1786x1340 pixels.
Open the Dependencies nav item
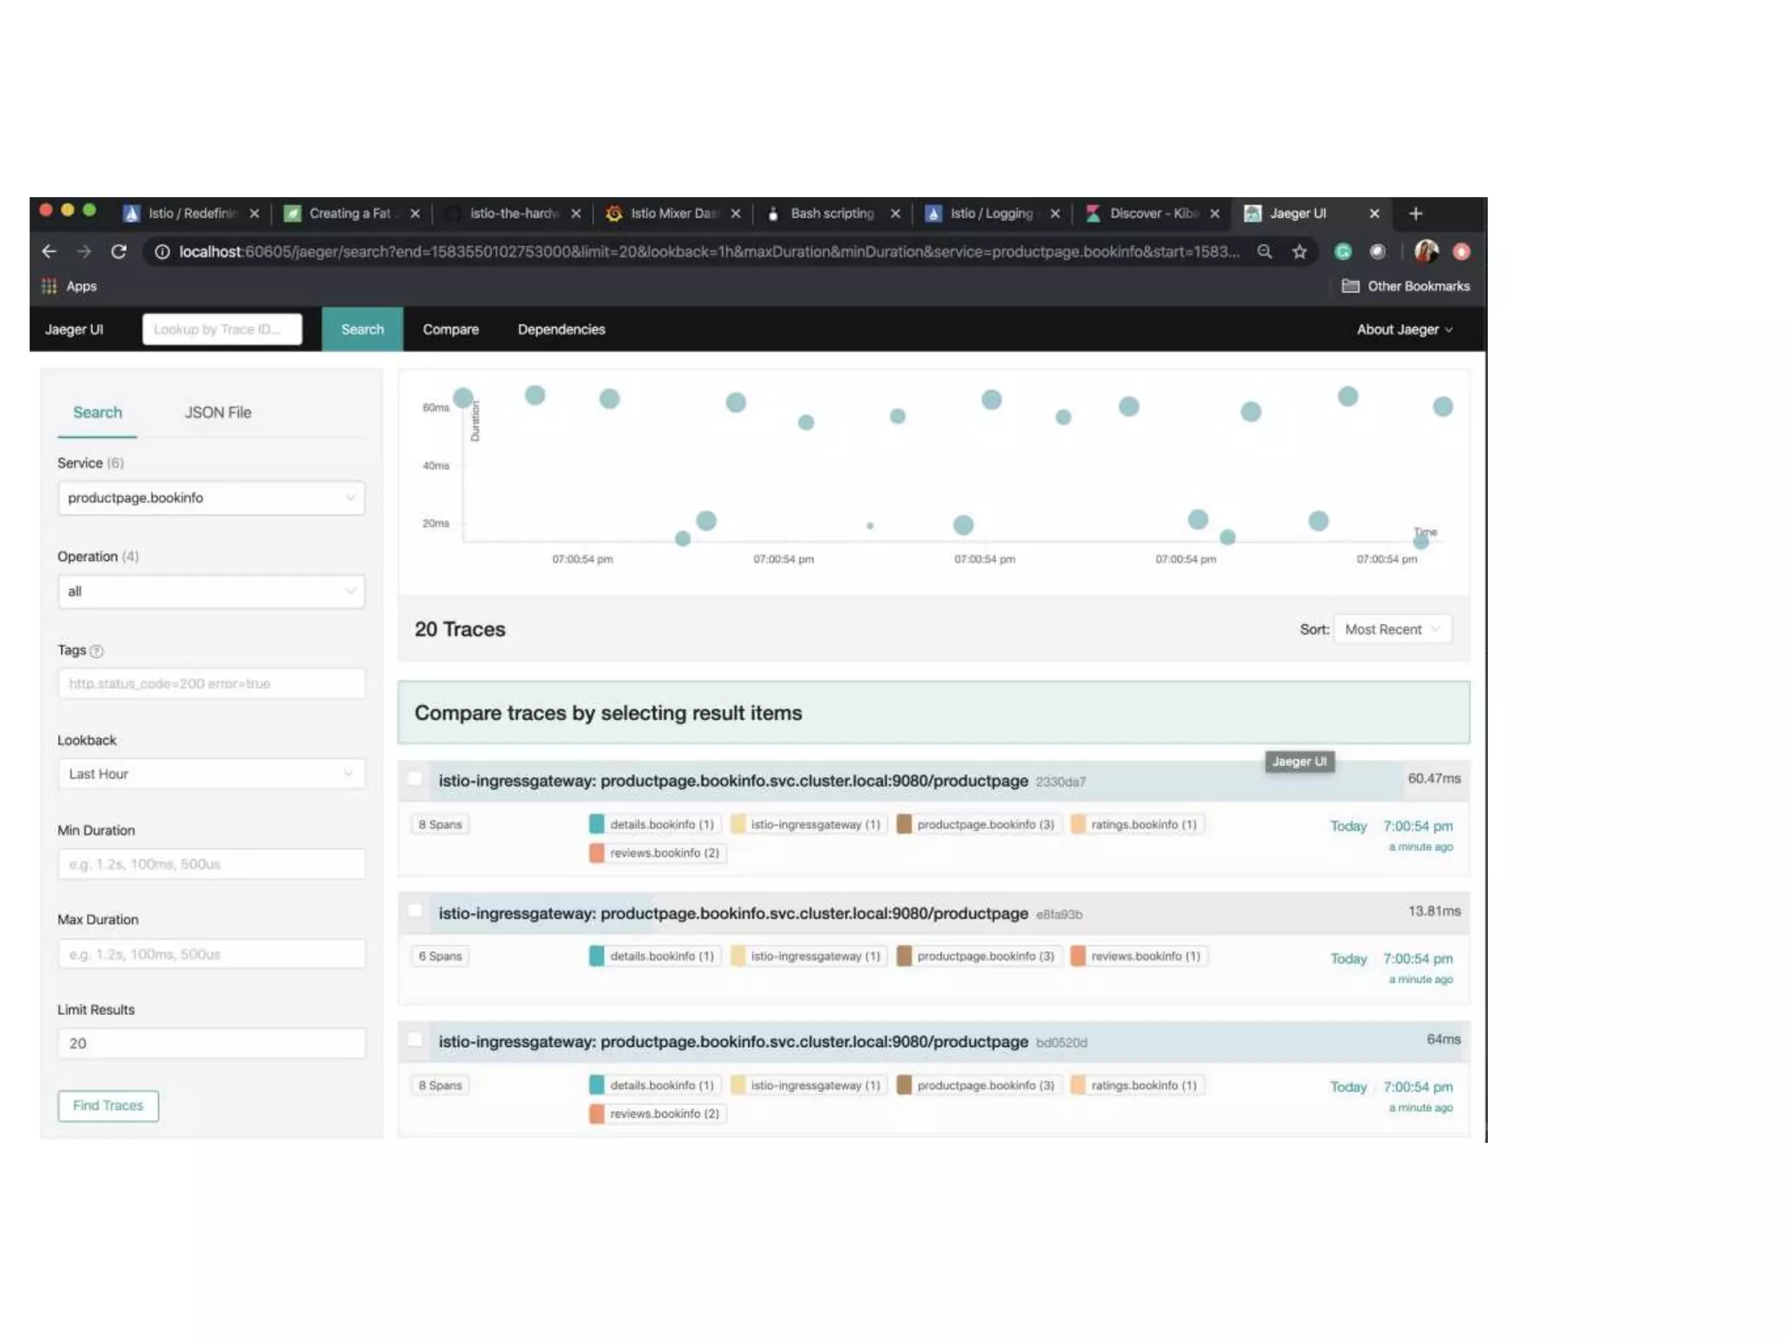561,330
